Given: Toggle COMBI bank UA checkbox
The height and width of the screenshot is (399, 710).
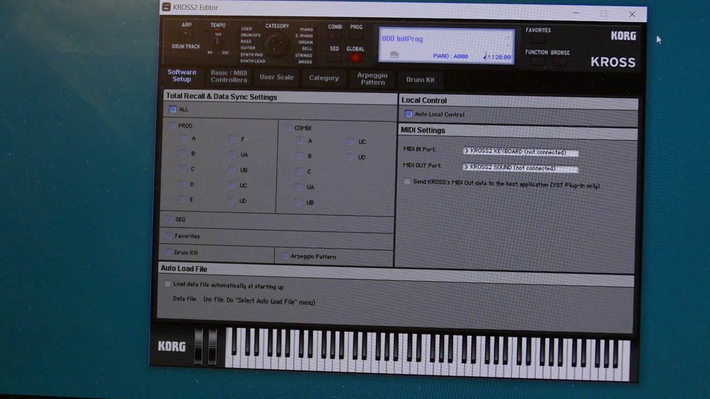Looking at the screenshot, I should (x=298, y=187).
